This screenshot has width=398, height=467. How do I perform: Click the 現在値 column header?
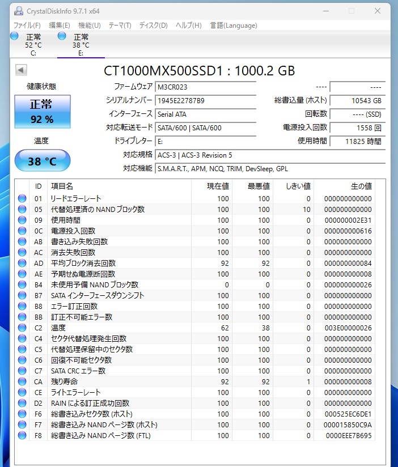point(212,186)
